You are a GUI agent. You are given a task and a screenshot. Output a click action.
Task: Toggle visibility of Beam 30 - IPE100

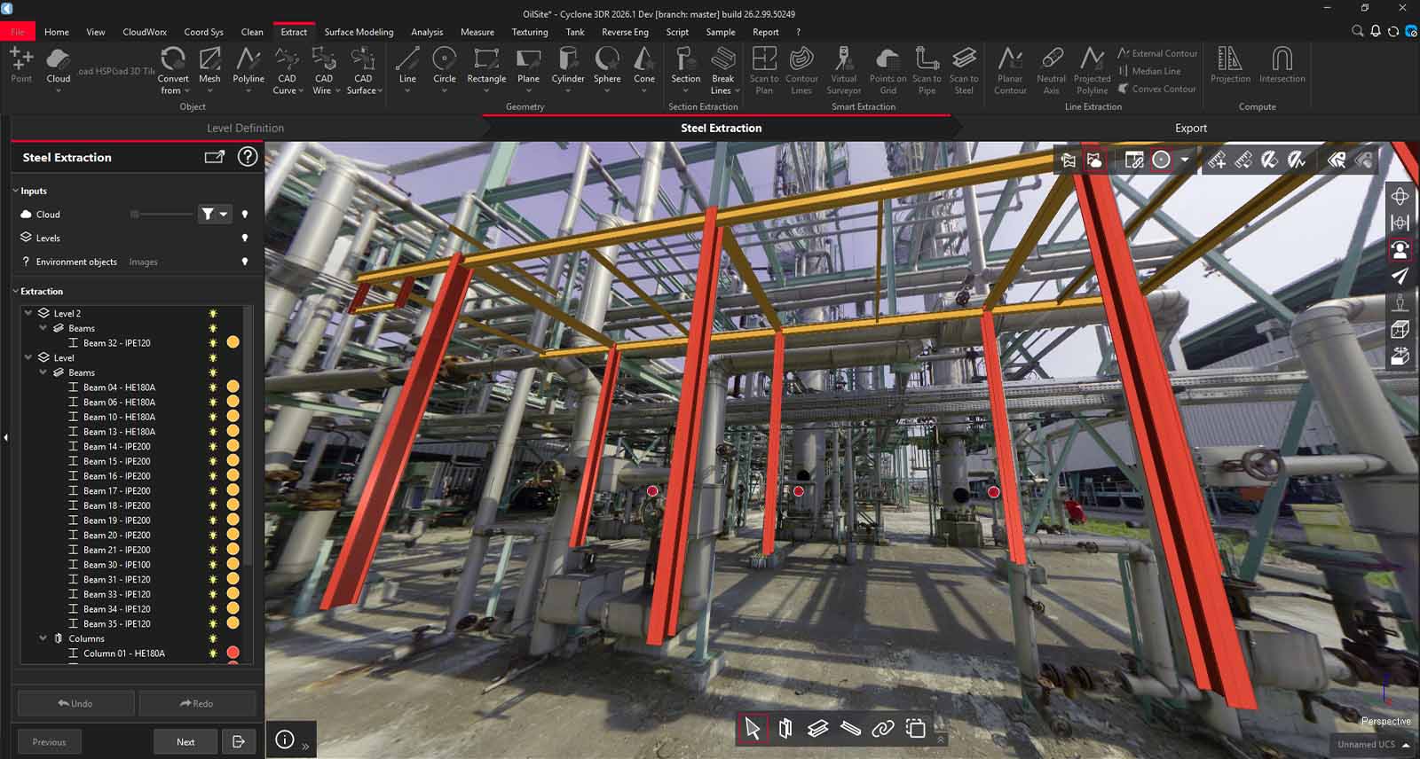(212, 565)
